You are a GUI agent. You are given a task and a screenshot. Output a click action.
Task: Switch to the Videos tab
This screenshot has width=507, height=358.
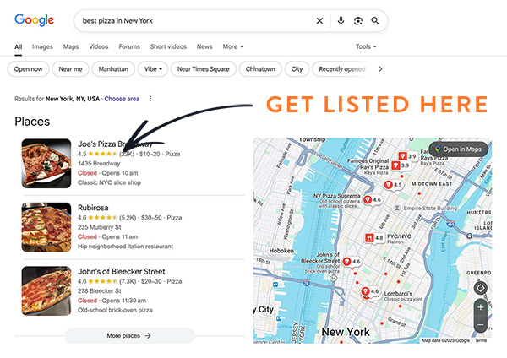(x=99, y=46)
